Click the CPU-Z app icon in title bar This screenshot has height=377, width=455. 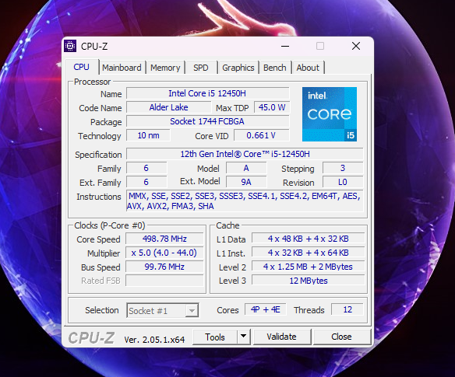pos(70,46)
